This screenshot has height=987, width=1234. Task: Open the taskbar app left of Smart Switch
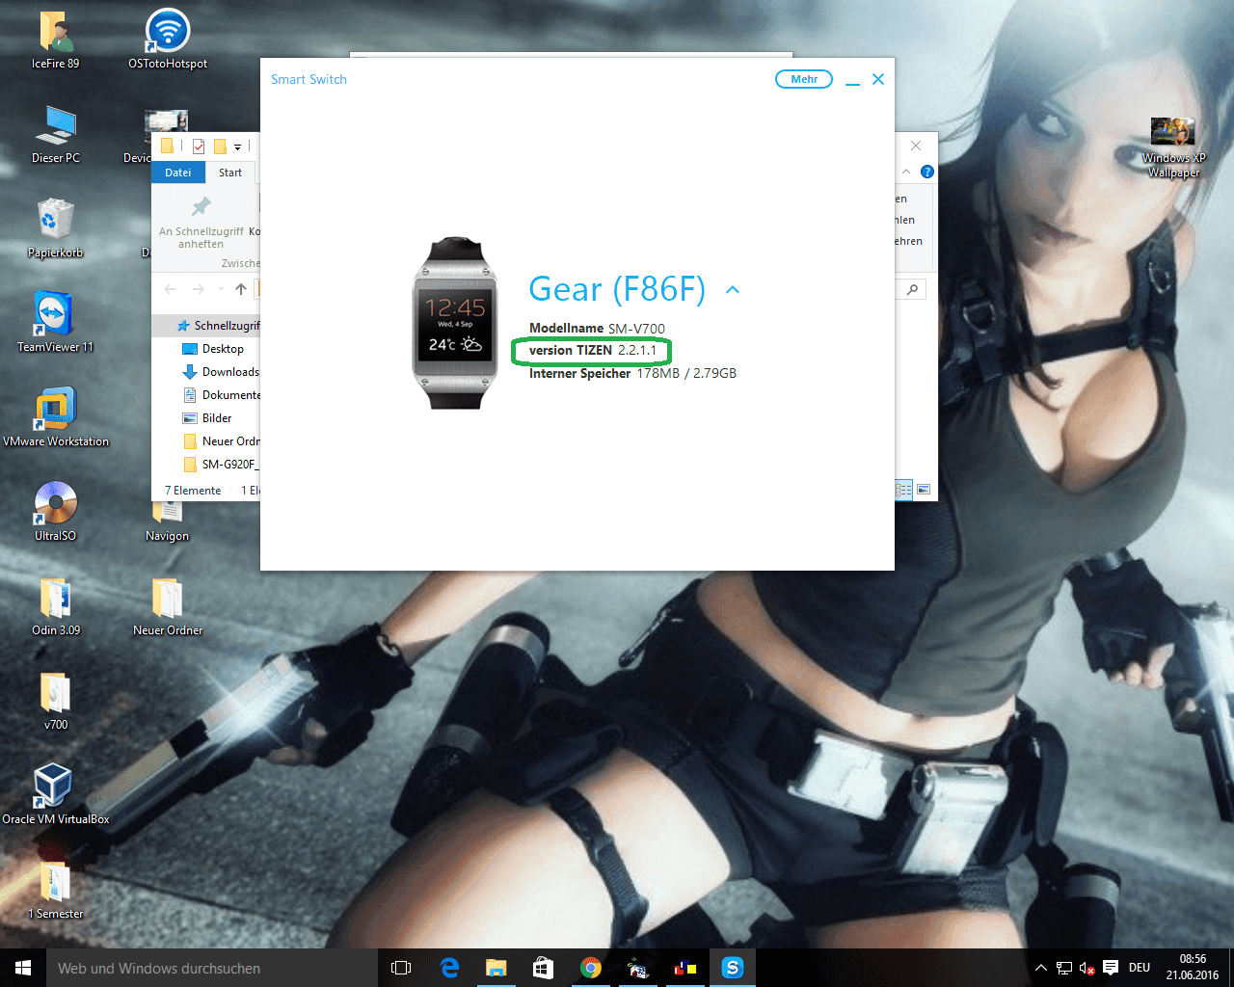point(685,968)
